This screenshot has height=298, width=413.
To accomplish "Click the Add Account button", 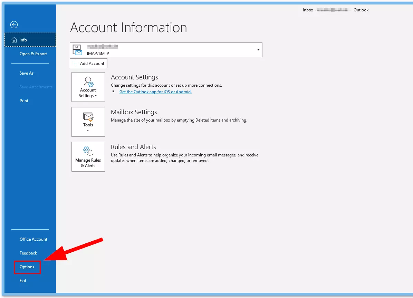I will pos(88,63).
